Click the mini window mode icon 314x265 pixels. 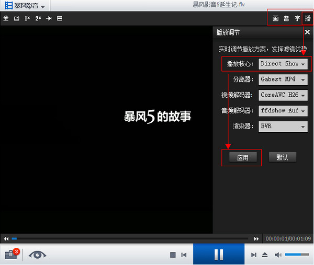[17, 18]
